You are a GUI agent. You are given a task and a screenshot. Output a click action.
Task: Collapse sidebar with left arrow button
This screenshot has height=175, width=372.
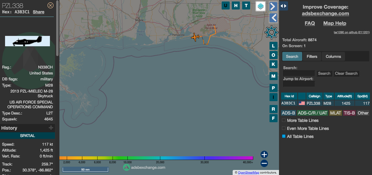click(x=273, y=18)
